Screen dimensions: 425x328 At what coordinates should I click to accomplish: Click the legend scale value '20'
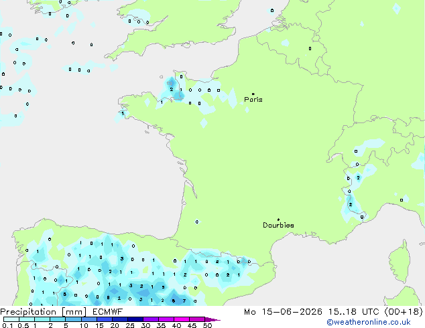coord(115,325)
